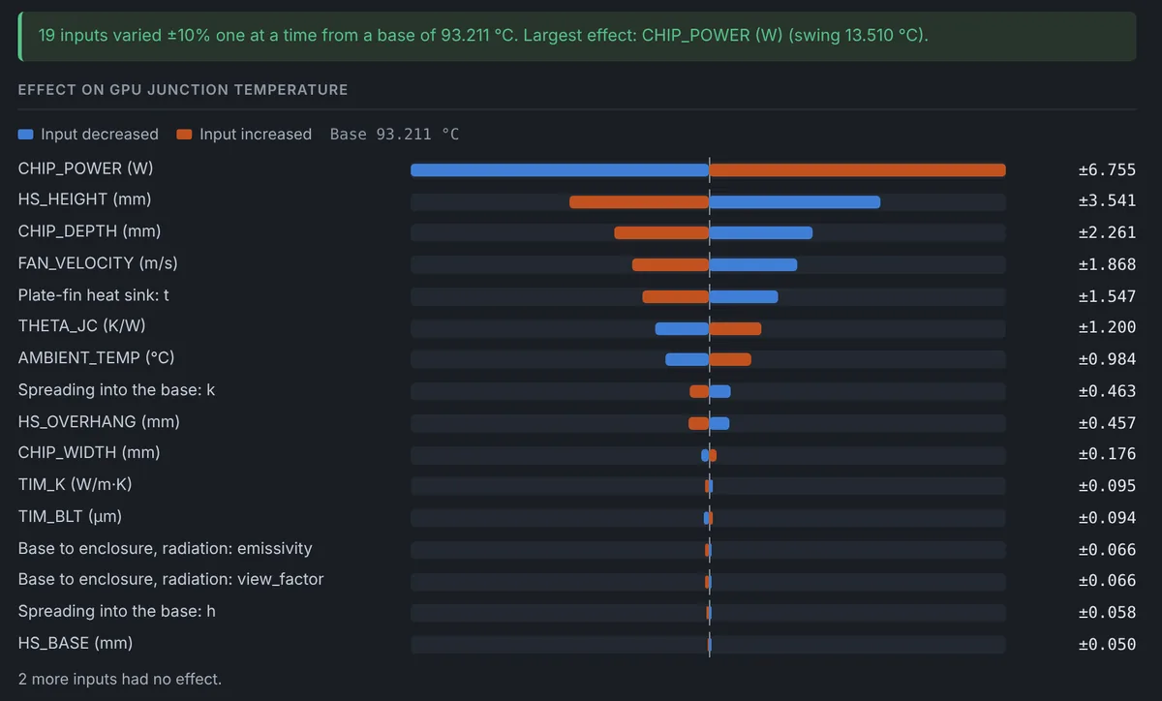Screen dimensions: 1162x701
Task: Click the ±2.261 value
Action: [x=1107, y=232]
